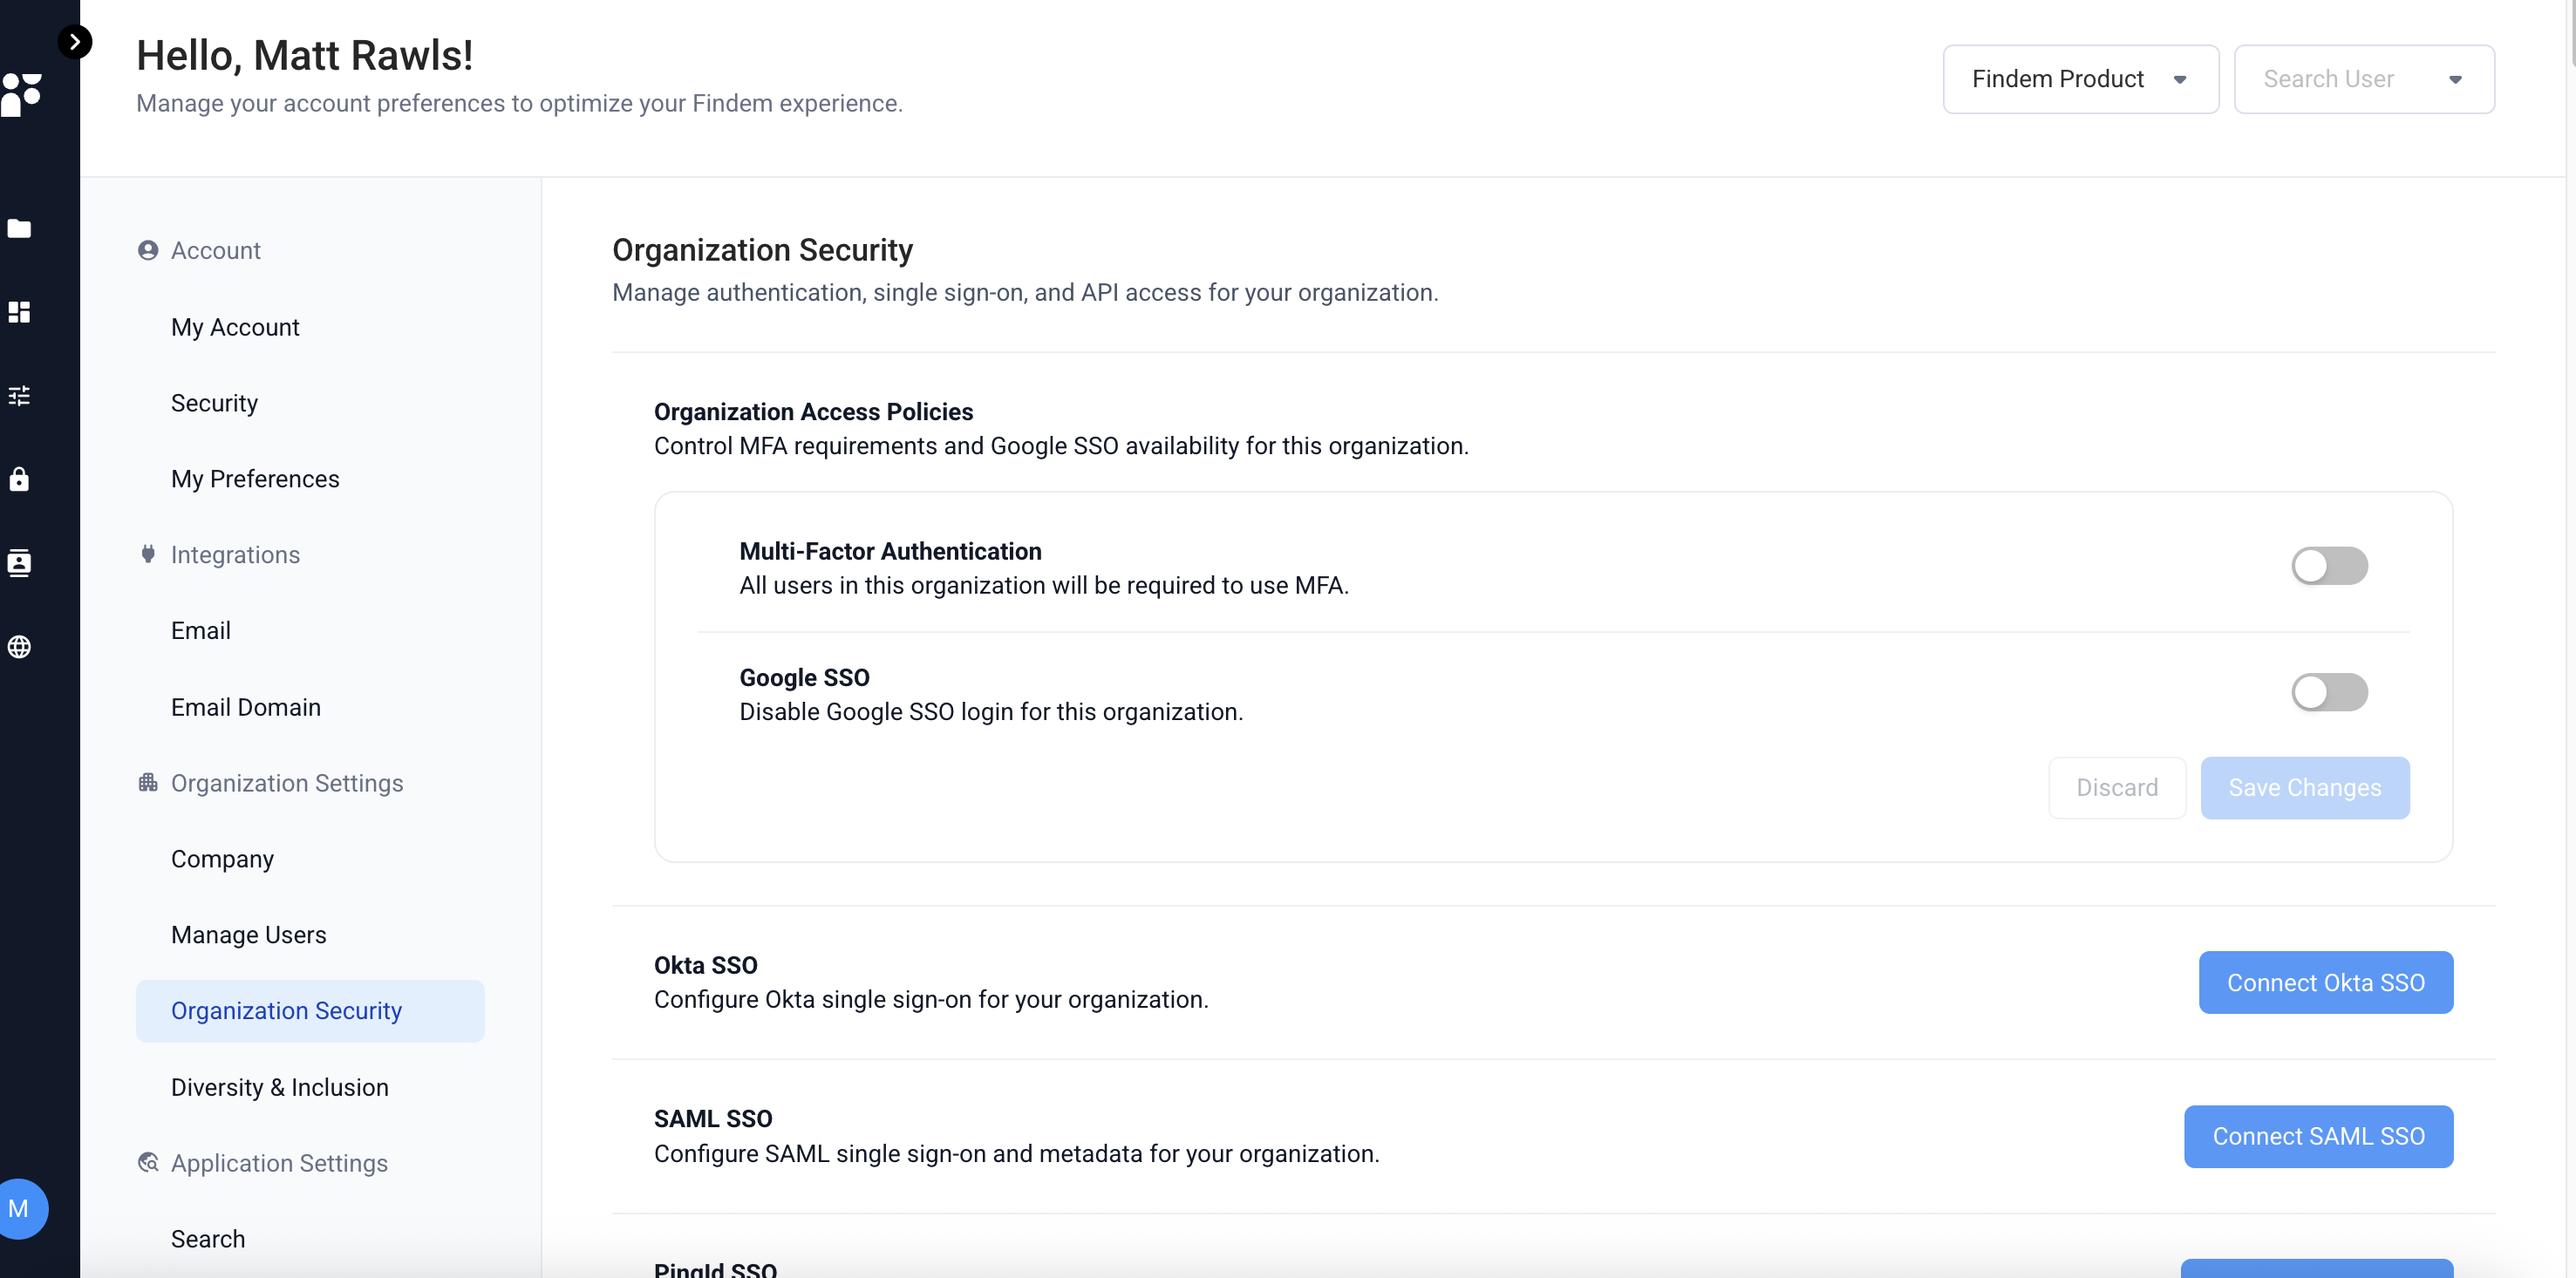Open Email Domain settings
The image size is (2576, 1278).
(246, 707)
